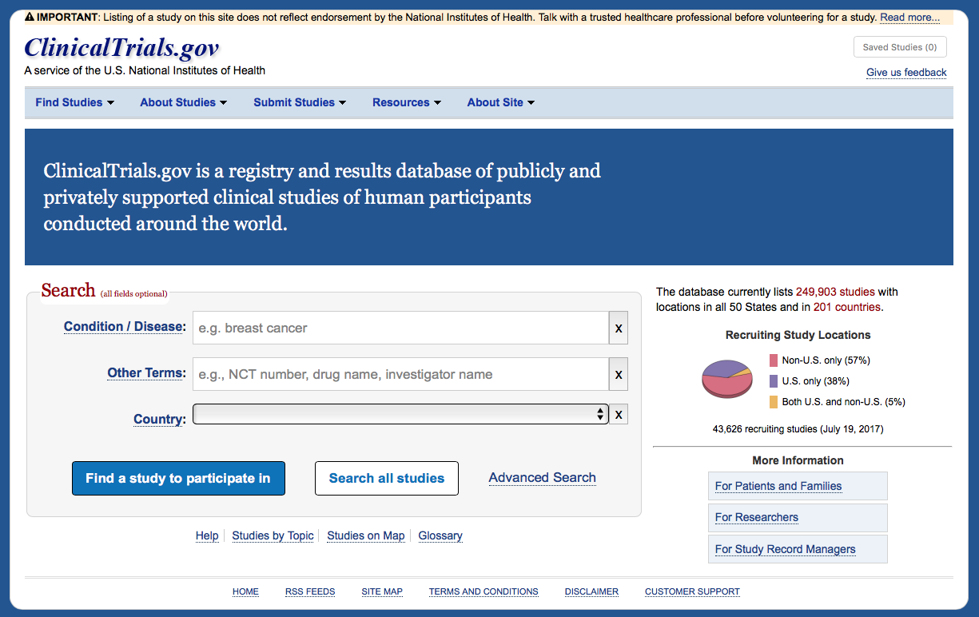Click the ClinicalTrials.gov logo
Image resolution: width=979 pixels, height=617 pixels.
point(121,48)
